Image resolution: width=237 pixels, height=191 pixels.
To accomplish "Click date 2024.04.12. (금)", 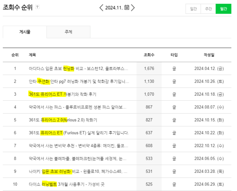I will [x=209, y=69].
